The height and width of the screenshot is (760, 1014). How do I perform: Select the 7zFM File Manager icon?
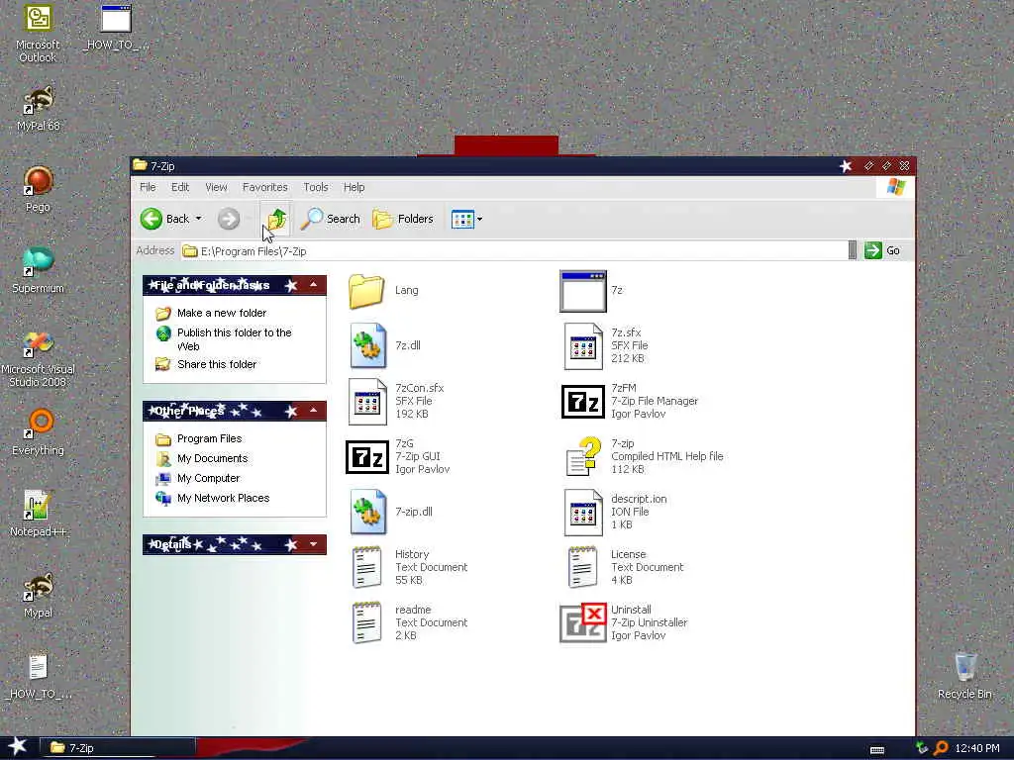pos(582,402)
